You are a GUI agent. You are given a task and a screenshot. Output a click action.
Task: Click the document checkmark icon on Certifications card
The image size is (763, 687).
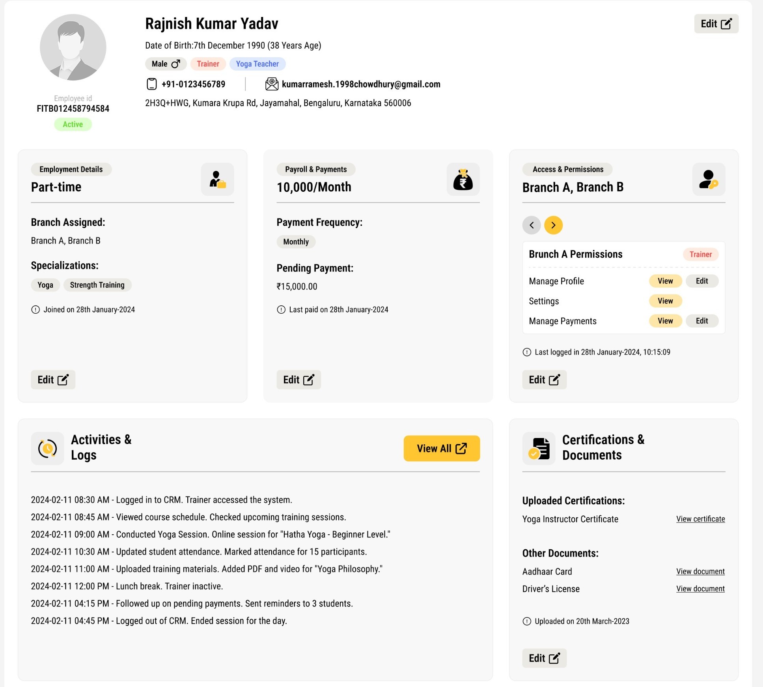click(x=539, y=448)
